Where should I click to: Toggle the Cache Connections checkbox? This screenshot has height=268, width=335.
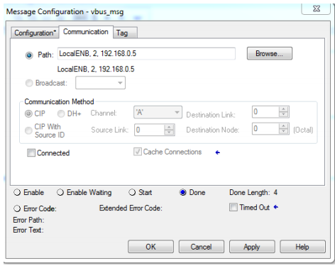tap(138, 152)
